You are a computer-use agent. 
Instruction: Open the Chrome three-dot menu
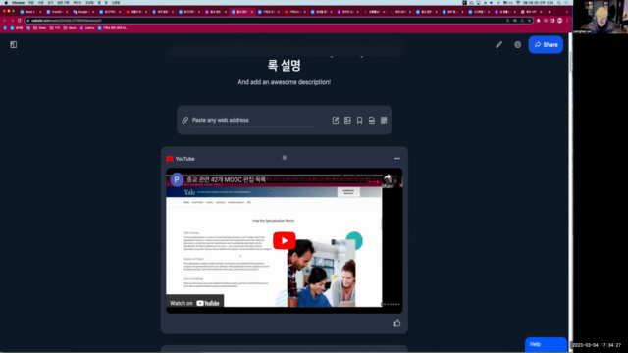click(567, 21)
